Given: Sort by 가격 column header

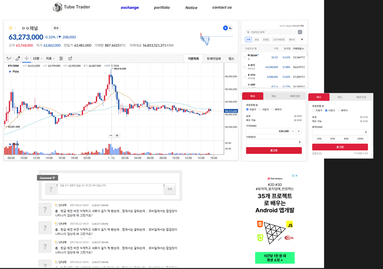Looking at the screenshot, I should (276, 49).
